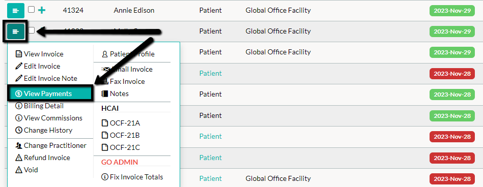Open the Notes notebook item
The image size is (483, 187).
115,94
